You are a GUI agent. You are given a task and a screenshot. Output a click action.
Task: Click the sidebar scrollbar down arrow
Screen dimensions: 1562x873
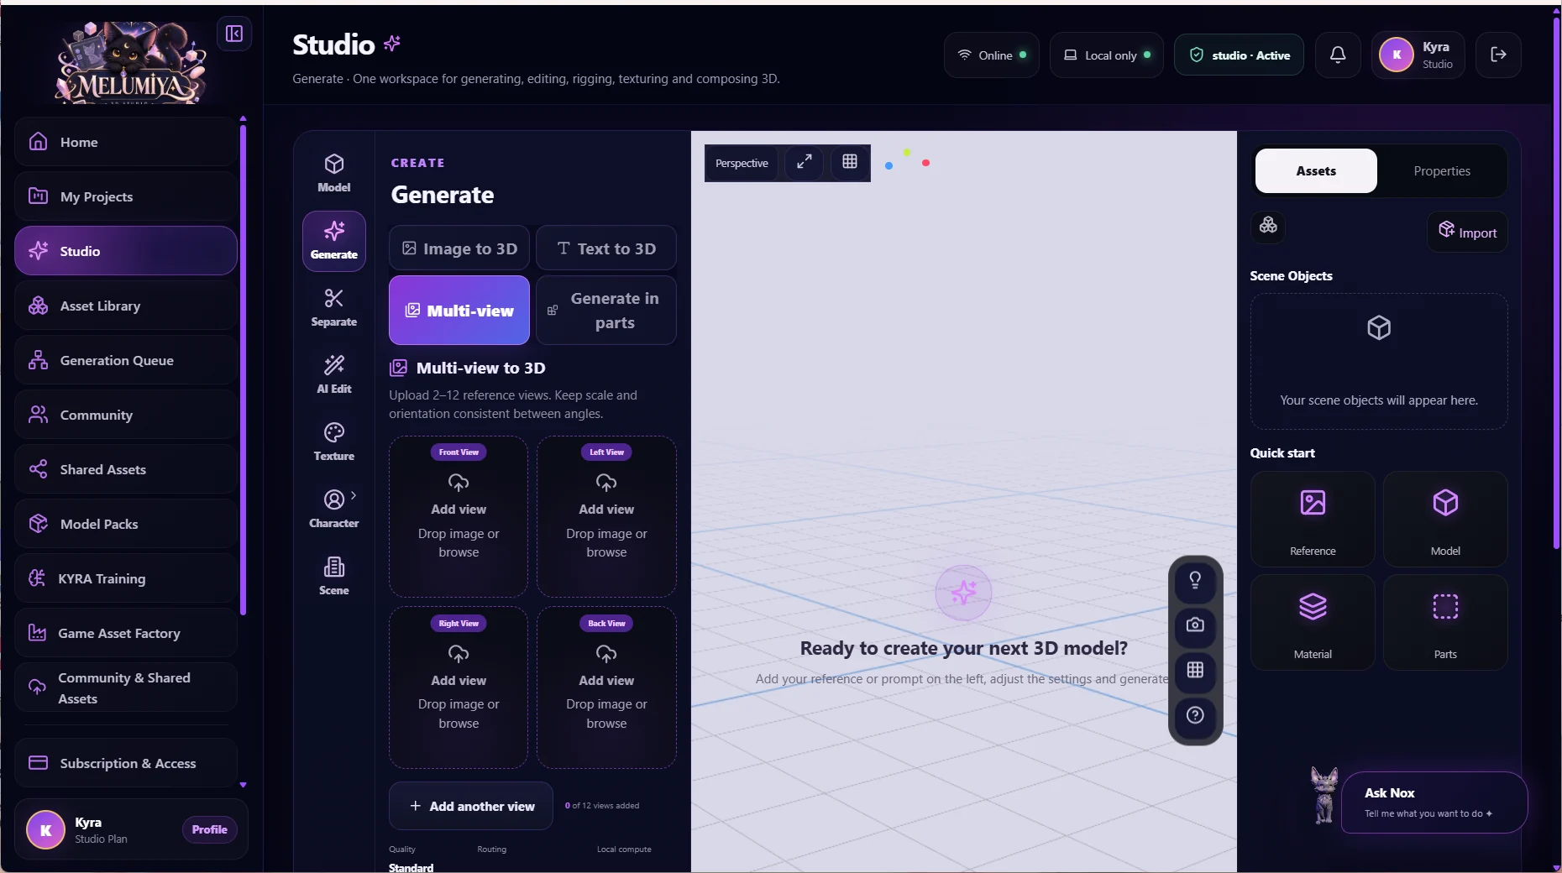point(244,785)
